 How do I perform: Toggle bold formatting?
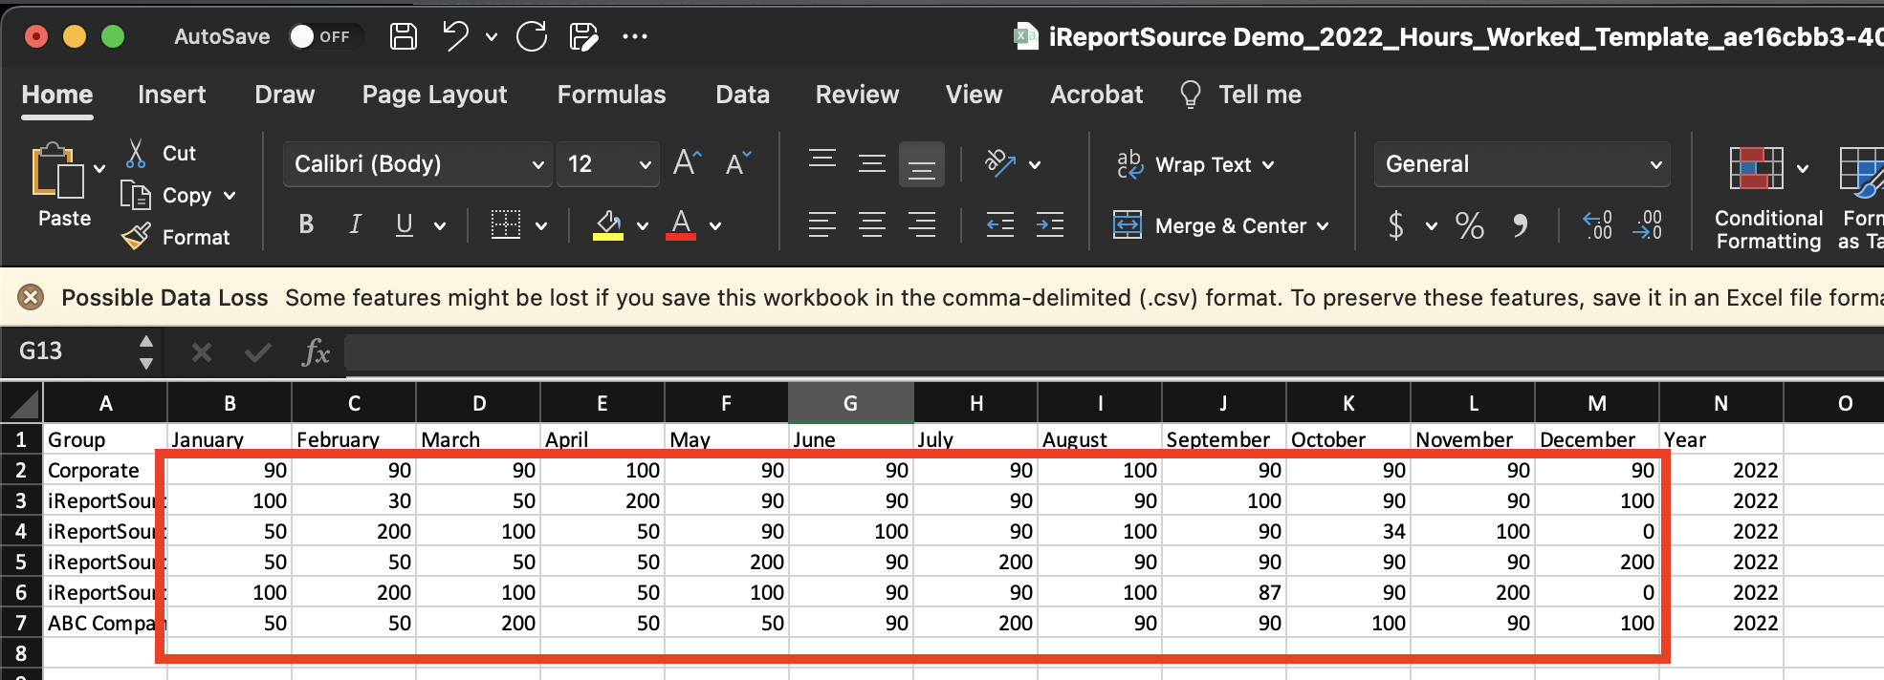pyautogui.click(x=306, y=224)
